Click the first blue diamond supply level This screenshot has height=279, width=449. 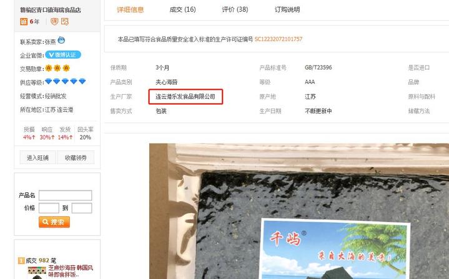click(48, 82)
